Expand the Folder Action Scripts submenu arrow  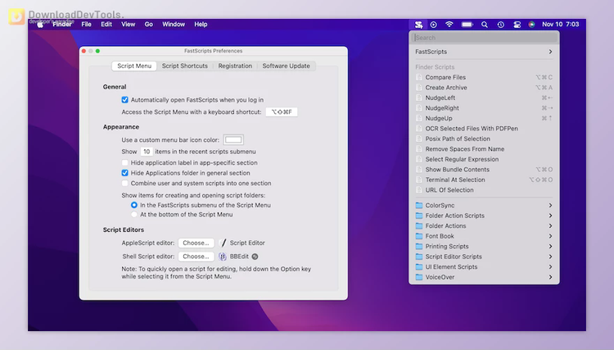(x=550, y=216)
